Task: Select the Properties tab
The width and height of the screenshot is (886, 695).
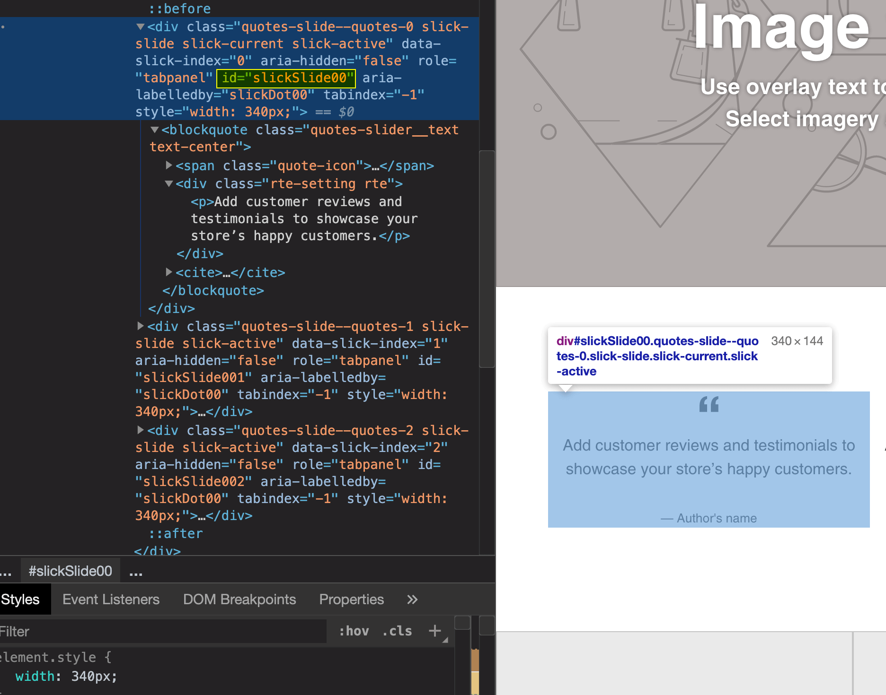Action: pos(351,599)
